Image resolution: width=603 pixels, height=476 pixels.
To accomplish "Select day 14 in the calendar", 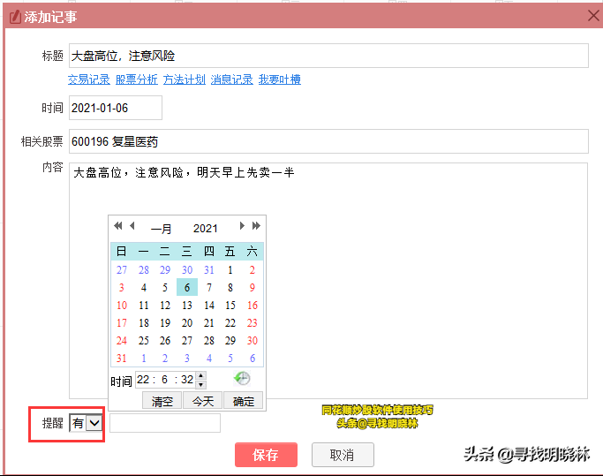I will click(x=209, y=306).
